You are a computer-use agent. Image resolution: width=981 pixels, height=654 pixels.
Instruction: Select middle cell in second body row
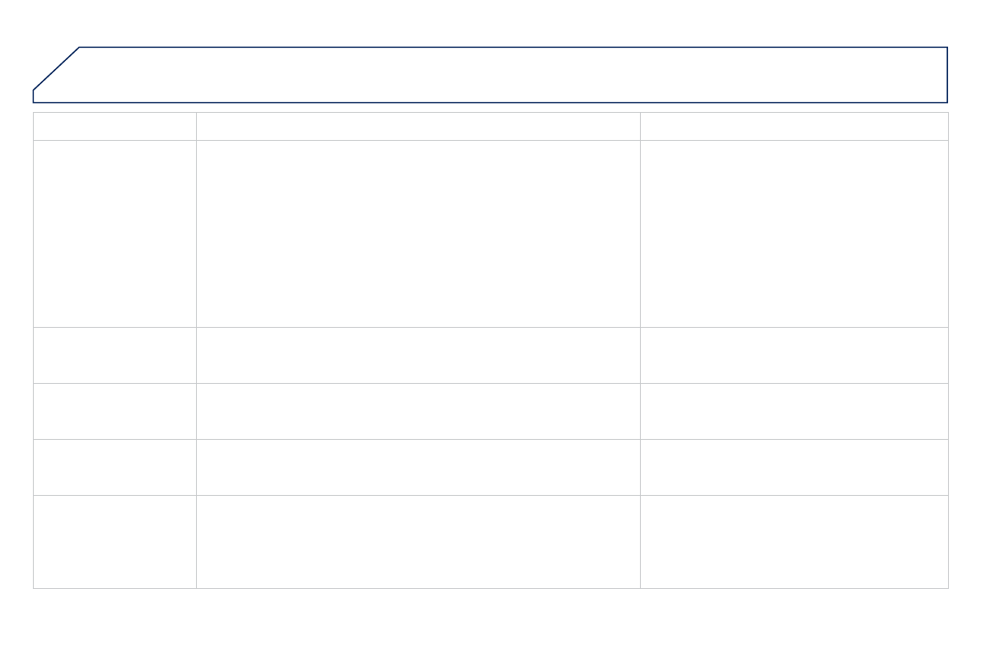(x=418, y=355)
